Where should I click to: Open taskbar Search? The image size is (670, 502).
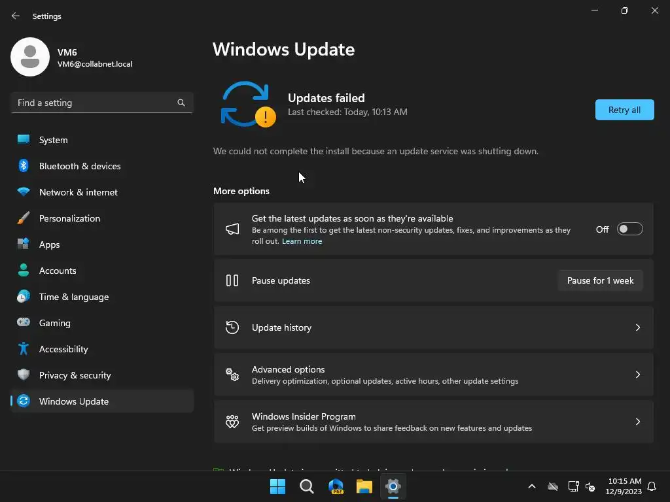coord(307,486)
